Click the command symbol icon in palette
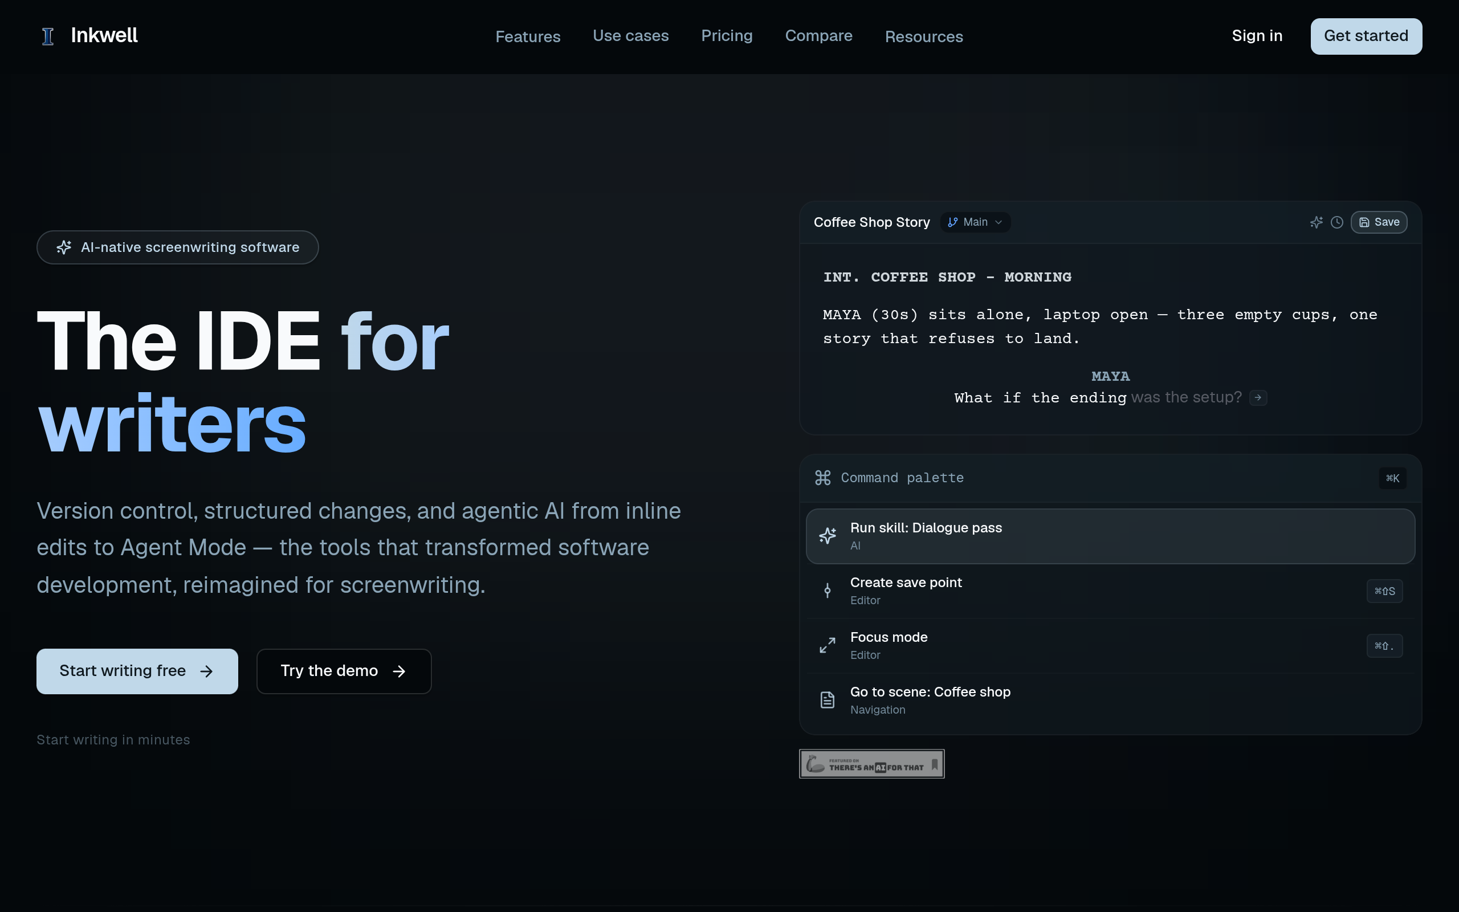 coord(823,478)
